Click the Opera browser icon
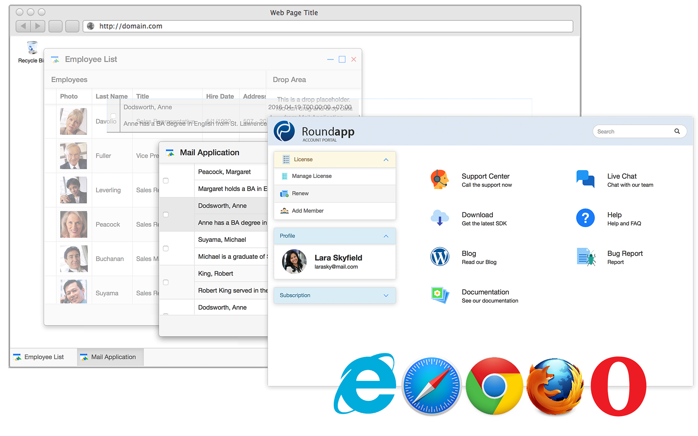 619,386
